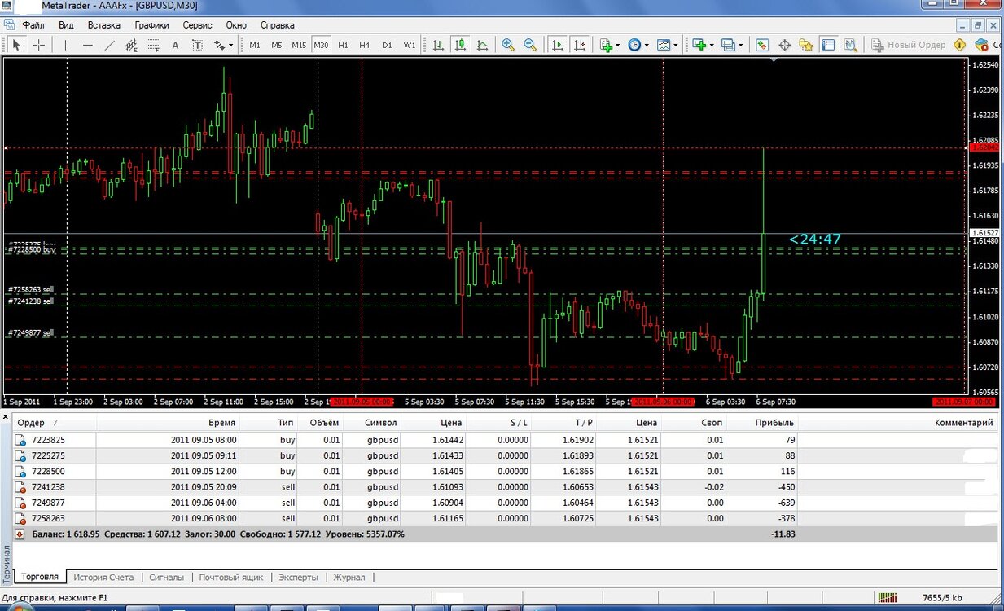Select the equidistant channel tool
1004x611 pixels.
(131, 45)
